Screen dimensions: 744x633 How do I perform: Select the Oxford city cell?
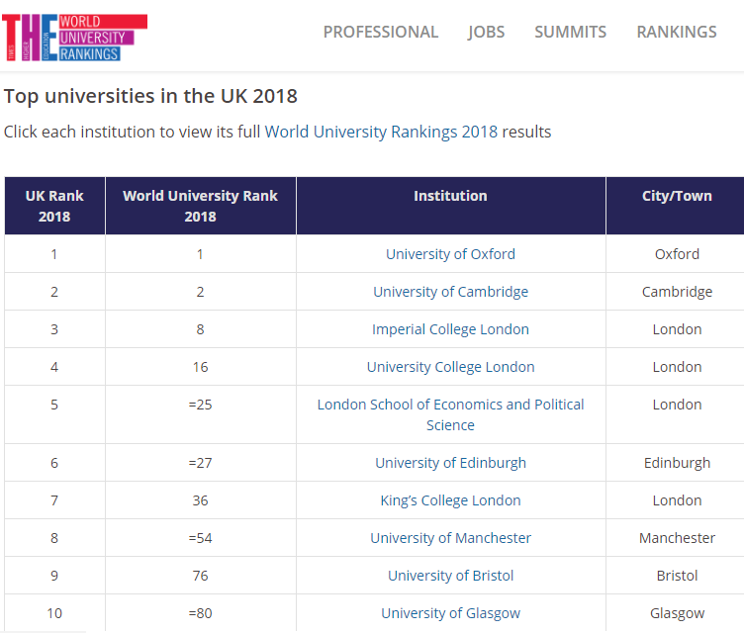(677, 254)
